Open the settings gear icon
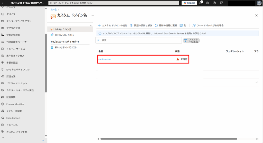This screenshot has width=263, height=143. click(207, 3)
